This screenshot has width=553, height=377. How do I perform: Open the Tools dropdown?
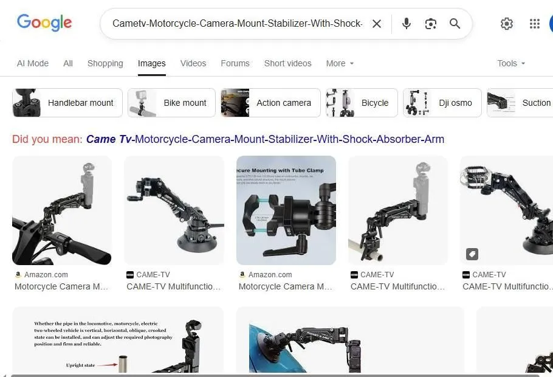point(511,63)
